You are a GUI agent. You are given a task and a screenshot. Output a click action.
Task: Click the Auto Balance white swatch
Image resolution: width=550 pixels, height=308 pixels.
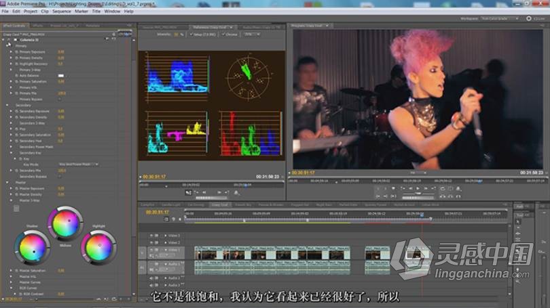60,74
